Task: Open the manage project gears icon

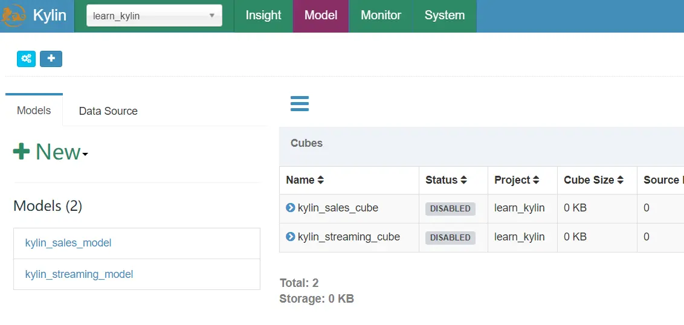Action: point(26,59)
